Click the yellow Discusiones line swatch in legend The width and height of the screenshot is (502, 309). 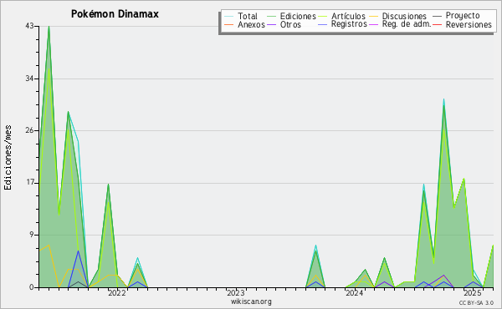[373, 16]
